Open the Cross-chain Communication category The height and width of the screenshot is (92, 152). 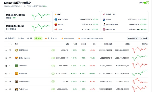click(91, 38)
